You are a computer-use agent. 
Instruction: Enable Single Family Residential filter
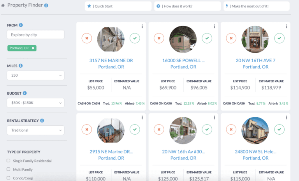9,161
